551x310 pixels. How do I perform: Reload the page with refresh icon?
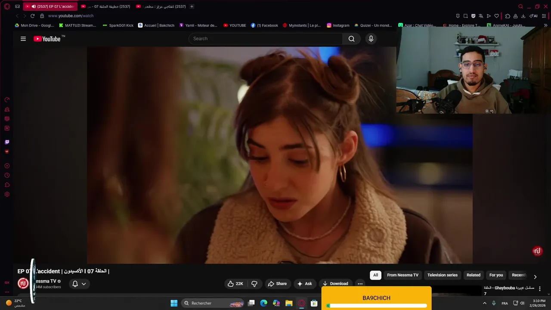[x=32, y=16]
